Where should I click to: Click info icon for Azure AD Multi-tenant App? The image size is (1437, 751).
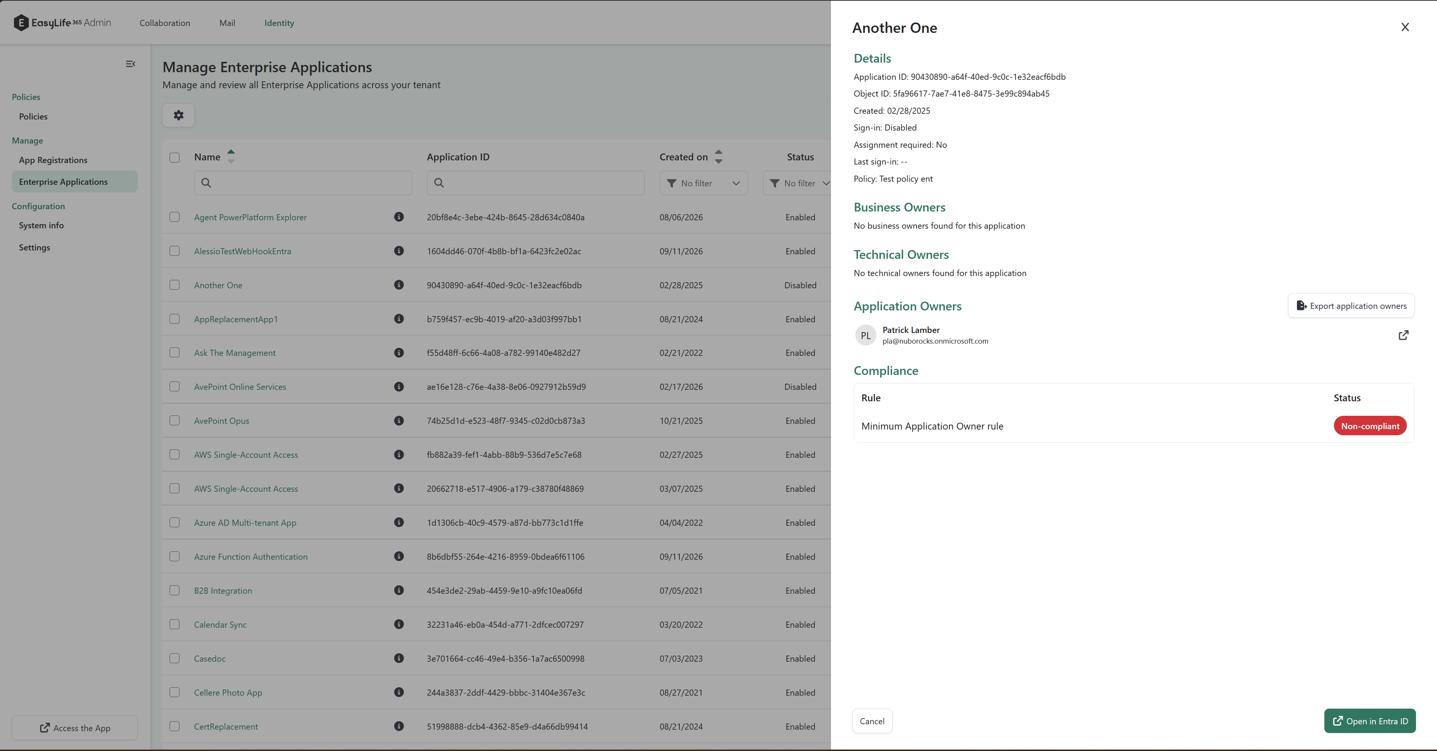click(399, 522)
